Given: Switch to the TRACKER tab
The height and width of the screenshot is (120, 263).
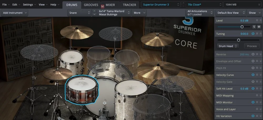Looking at the screenshot, I should (x=129, y=5).
